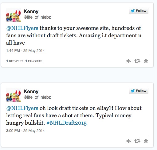This screenshot has width=157, height=150.
Task: Open the #NHLDraft2015 hashtag
Action: (67, 123)
